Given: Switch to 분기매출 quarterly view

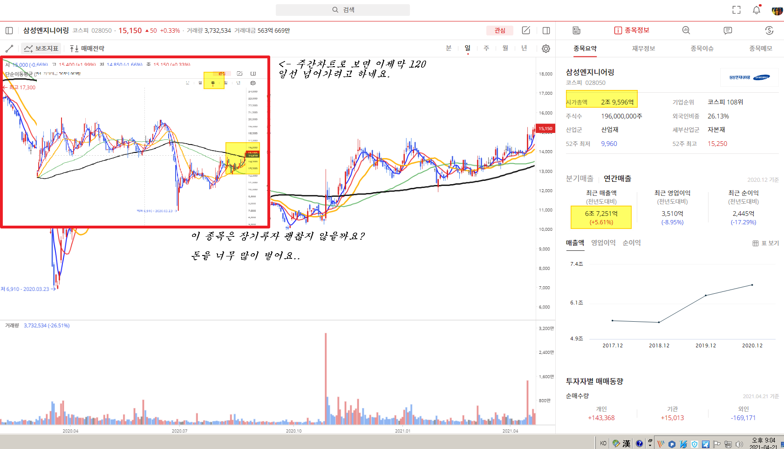Looking at the screenshot, I should coord(579,179).
